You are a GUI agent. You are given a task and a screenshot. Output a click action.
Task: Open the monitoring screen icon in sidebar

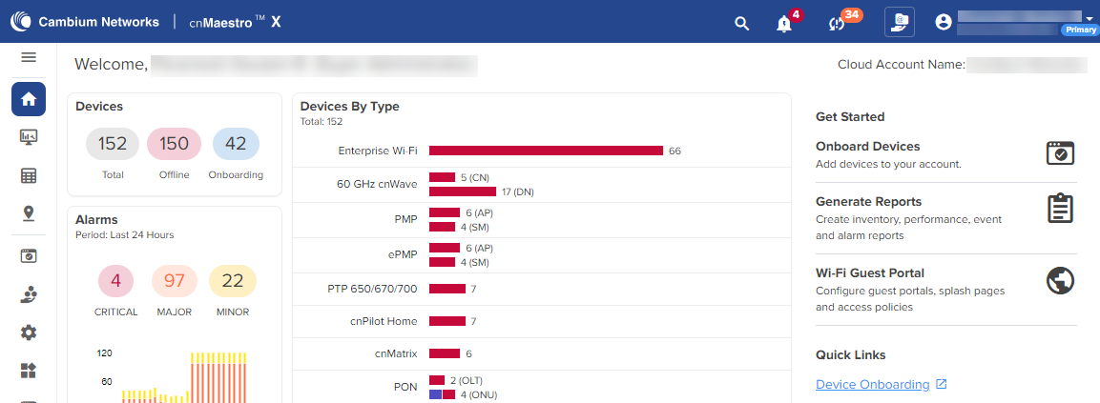[x=29, y=137]
